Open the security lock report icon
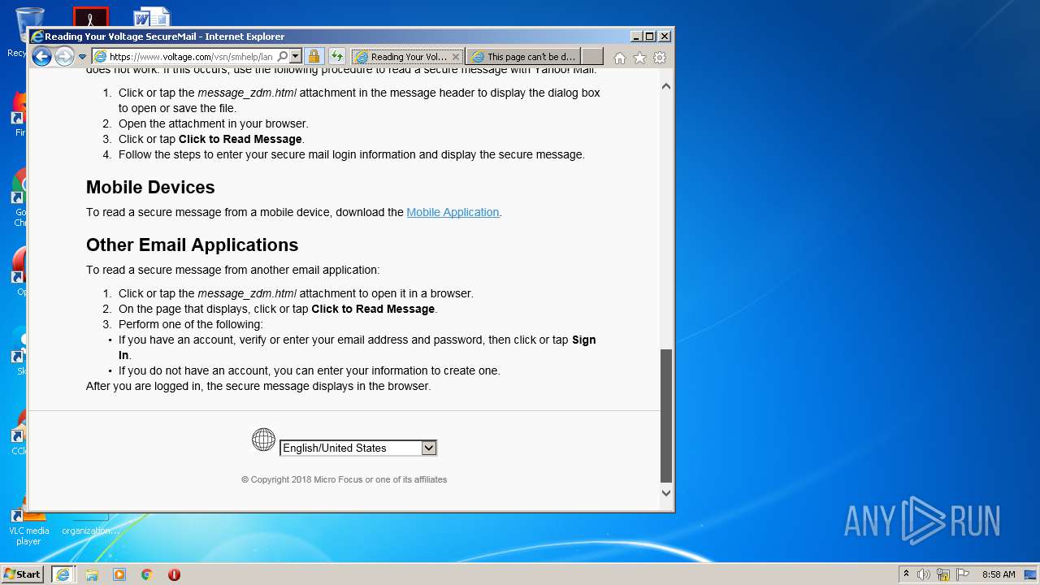This screenshot has height=585, width=1040. 314,56
